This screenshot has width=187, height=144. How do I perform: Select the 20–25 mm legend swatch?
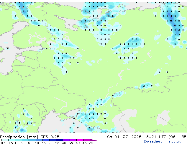click(53, 140)
